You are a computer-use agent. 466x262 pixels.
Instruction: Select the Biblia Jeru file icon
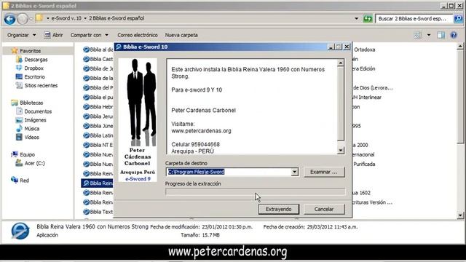click(87, 116)
